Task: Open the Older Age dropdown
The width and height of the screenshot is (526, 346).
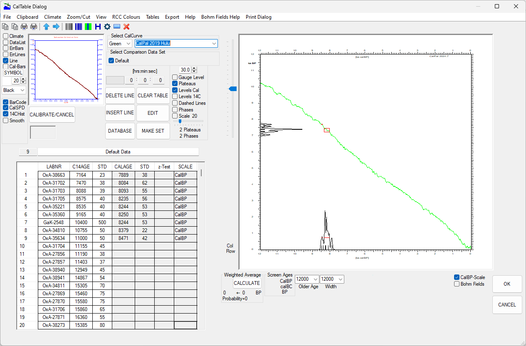Action: pos(315,279)
